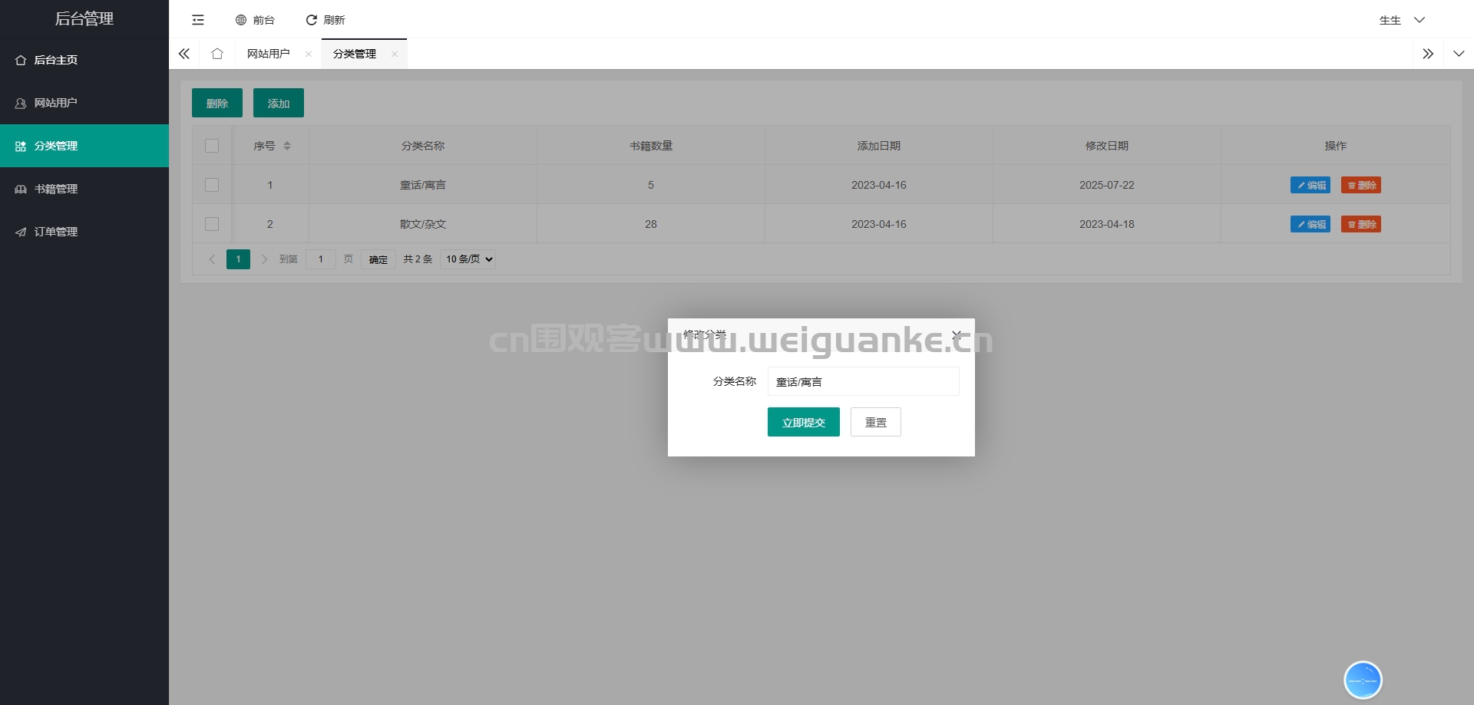Delete the 散文/杂文 category row
The image size is (1474, 705).
(1361, 224)
